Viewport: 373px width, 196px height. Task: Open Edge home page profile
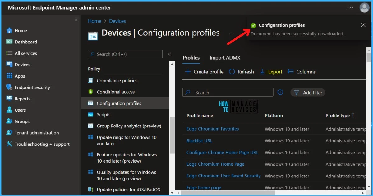click(x=204, y=187)
